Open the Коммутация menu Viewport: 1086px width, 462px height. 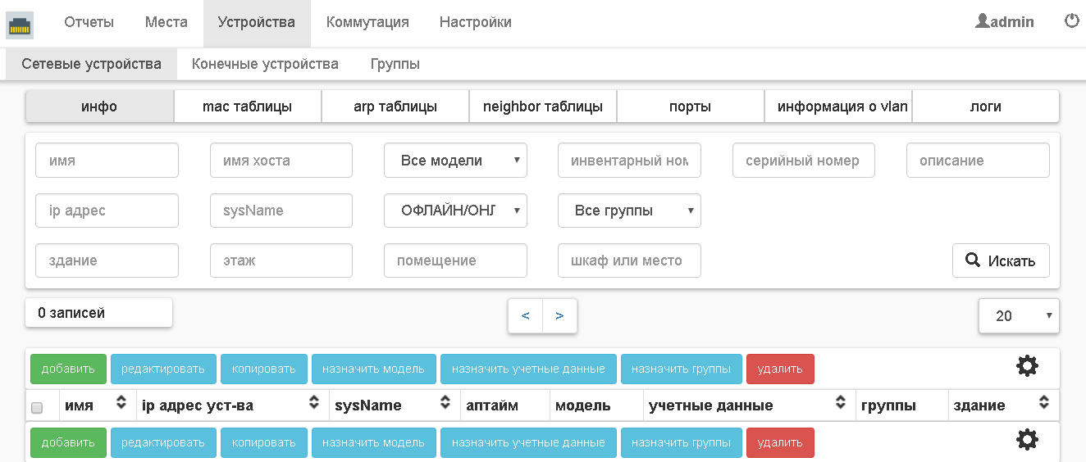(x=367, y=23)
